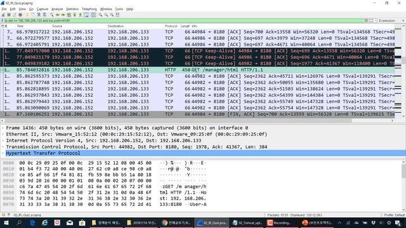Close the capture file via toolbar
The image size is (406, 228).
(39, 15)
